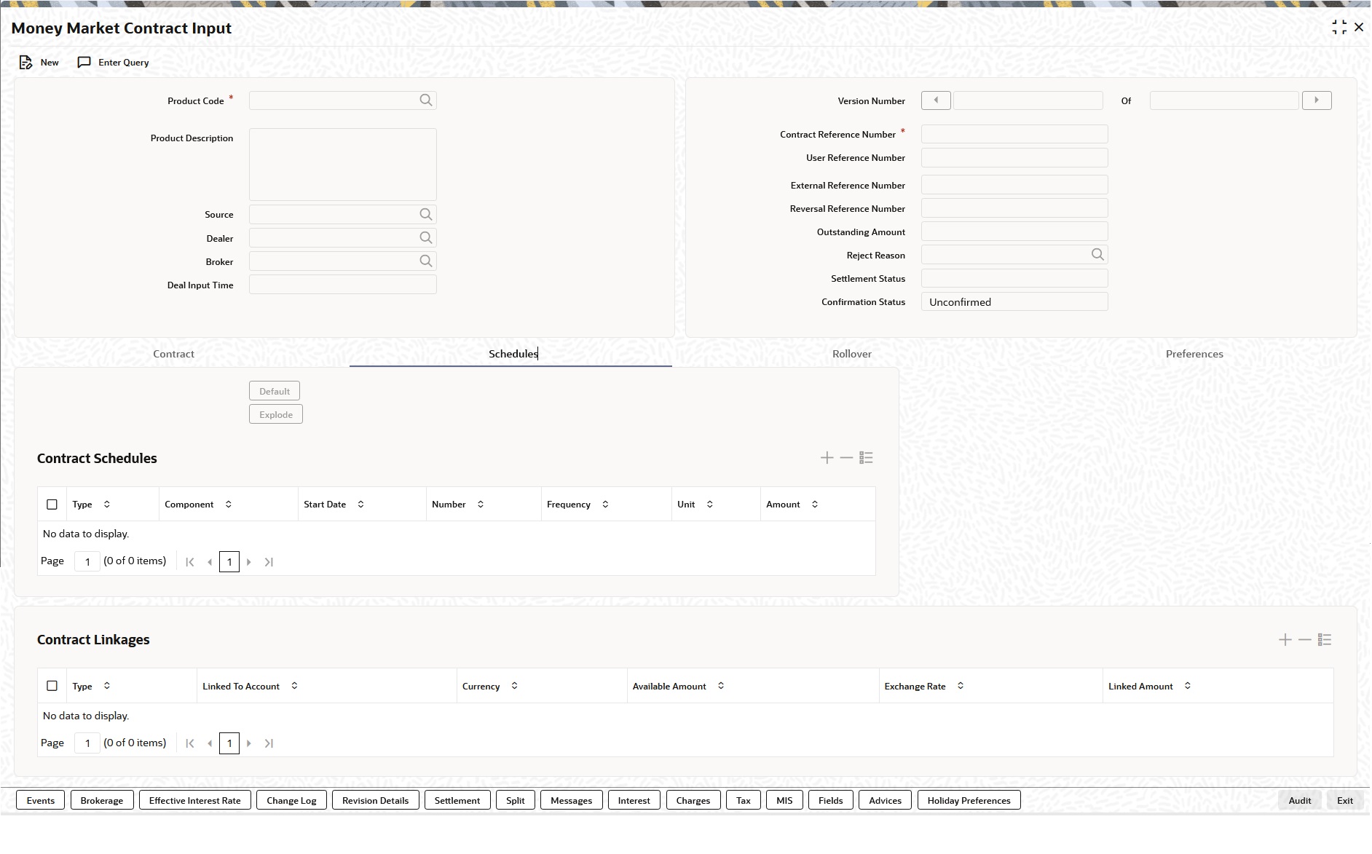Go to last page of Contract Schedules
The height and width of the screenshot is (854, 1372).
269,562
